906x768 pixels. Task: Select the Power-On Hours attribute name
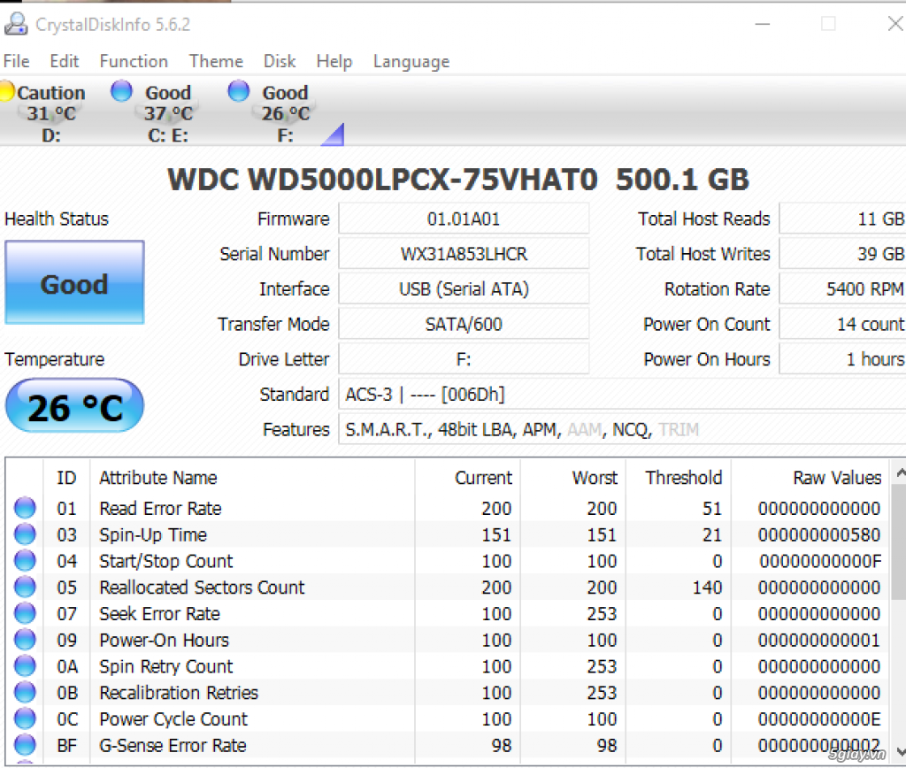(164, 641)
